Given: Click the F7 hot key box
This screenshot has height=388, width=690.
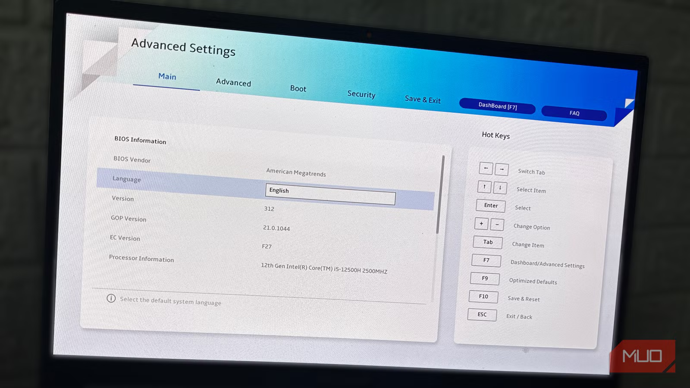Looking at the screenshot, I should click(x=486, y=260).
